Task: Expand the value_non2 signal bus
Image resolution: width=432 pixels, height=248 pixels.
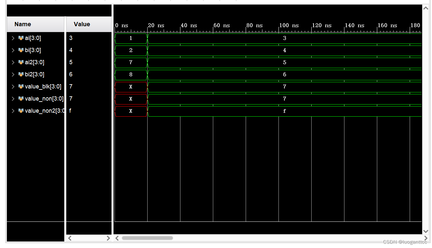Action: pyautogui.click(x=13, y=111)
